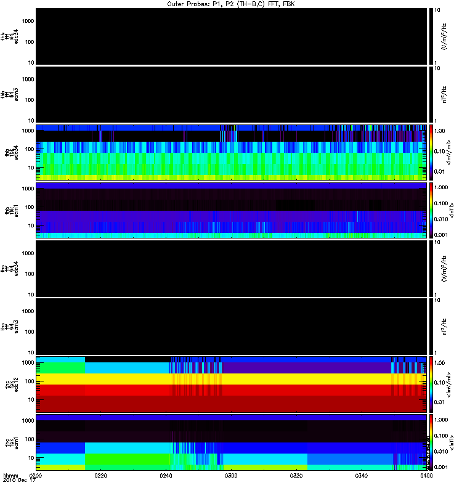Click the thc fbk scm1 rainbow color bar
Viewport: 462px width, 493px height.
point(431,442)
